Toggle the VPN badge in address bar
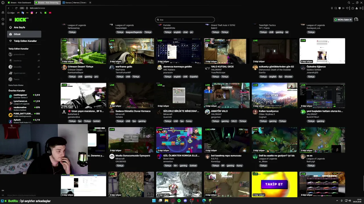The width and height of the screenshot is (364, 204). point(22,8)
